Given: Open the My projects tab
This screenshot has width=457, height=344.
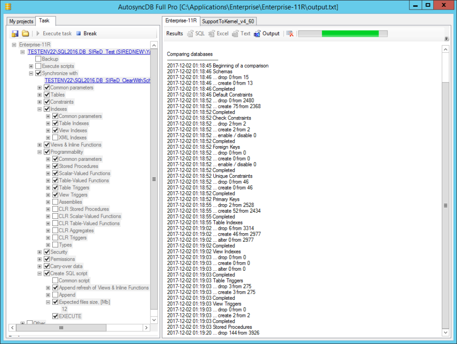Looking at the screenshot, I should pyautogui.click(x=20, y=21).
